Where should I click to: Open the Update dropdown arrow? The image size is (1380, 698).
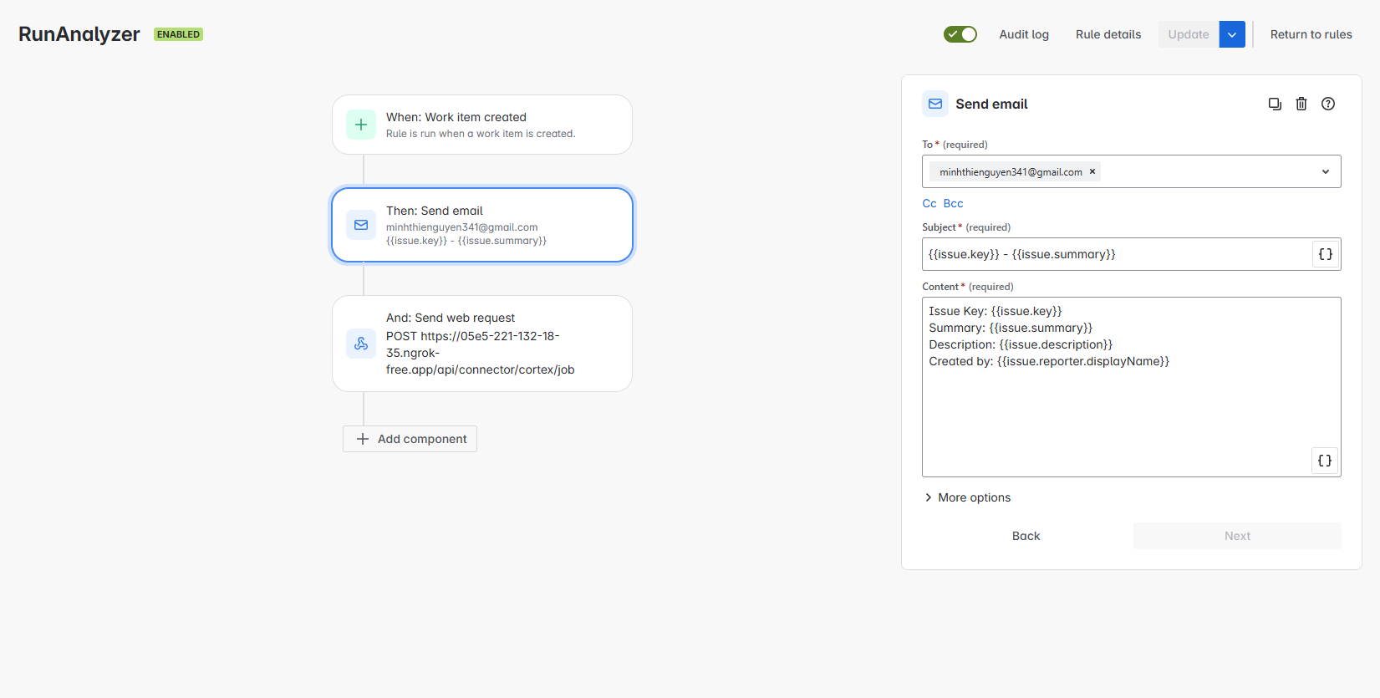tap(1232, 34)
